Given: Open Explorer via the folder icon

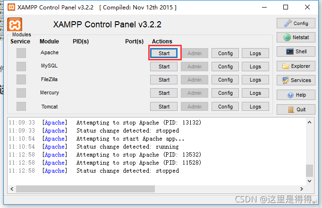Looking at the screenshot, I should (x=296, y=66).
